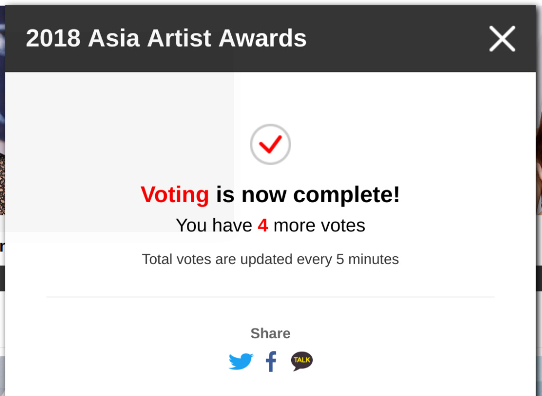Click the 2018 Asia Artist Awards title
Viewport: 542px width, 396px height.
(x=166, y=38)
